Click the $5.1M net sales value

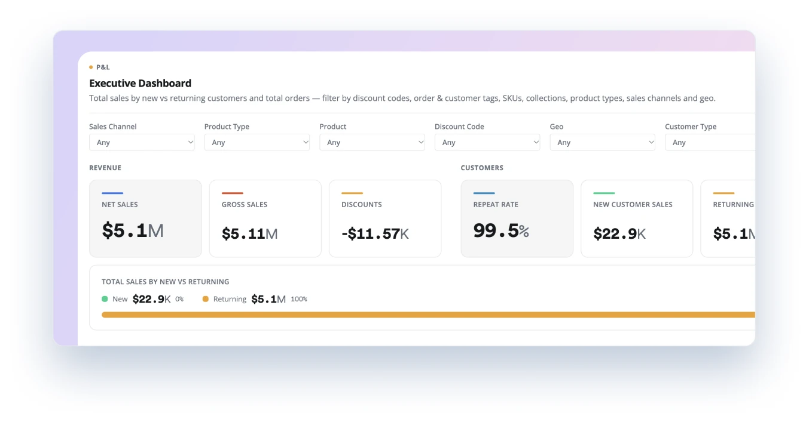133,230
